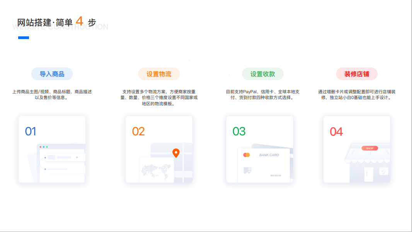The image size is (412, 232).
Task: Click the orange map location pin
Action: [176, 153]
